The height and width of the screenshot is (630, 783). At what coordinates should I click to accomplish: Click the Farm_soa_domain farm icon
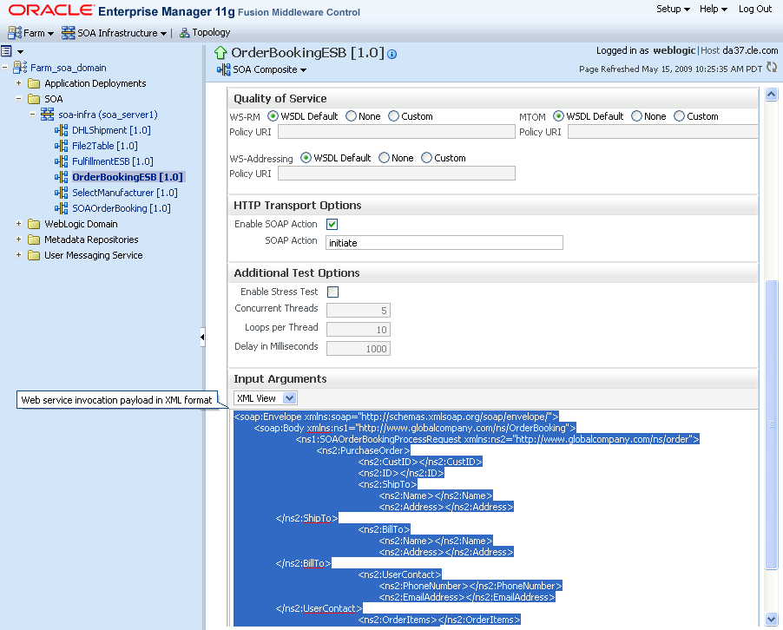(x=20, y=68)
